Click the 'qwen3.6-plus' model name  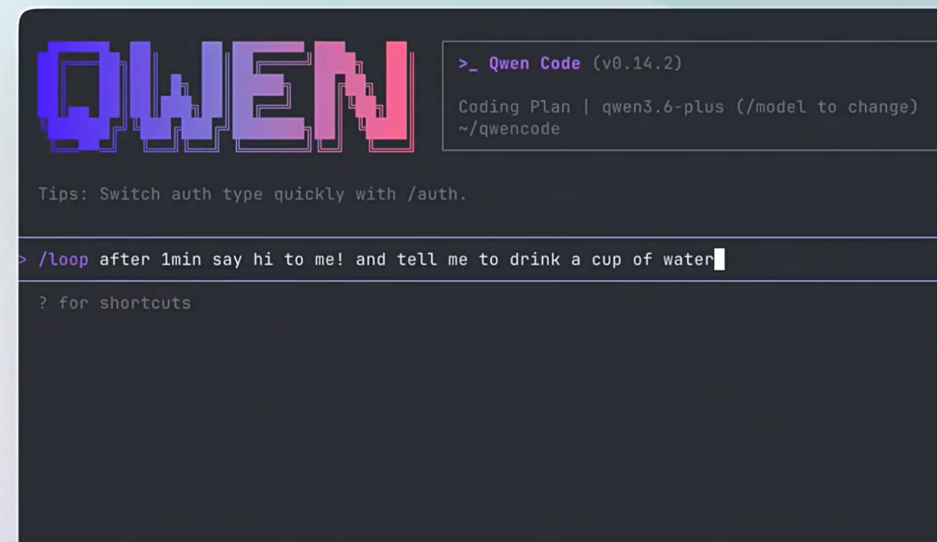(663, 107)
